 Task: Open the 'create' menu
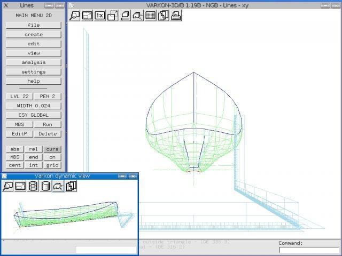pyautogui.click(x=34, y=34)
